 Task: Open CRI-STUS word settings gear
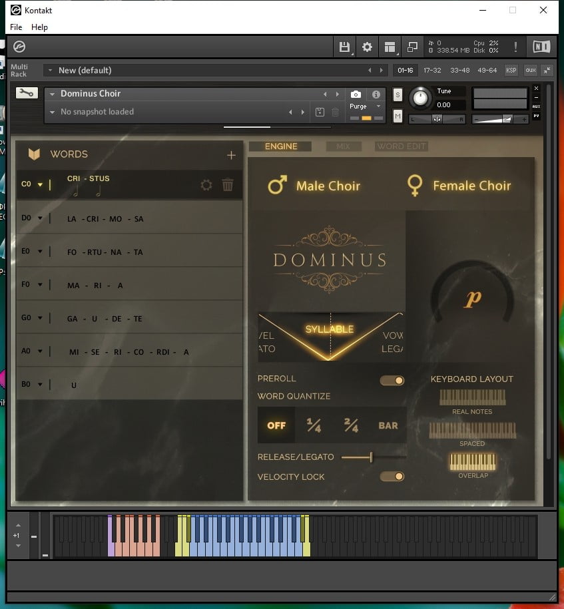click(206, 185)
